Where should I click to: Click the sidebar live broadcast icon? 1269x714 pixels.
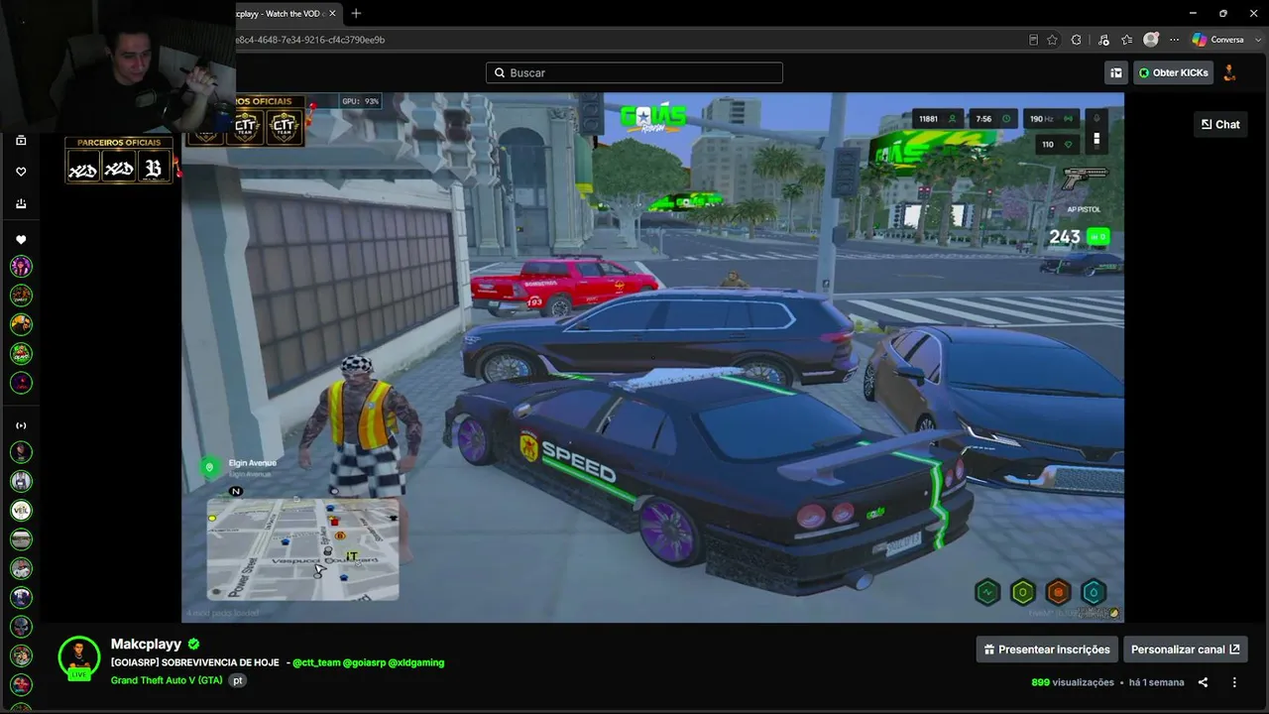tap(21, 425)
